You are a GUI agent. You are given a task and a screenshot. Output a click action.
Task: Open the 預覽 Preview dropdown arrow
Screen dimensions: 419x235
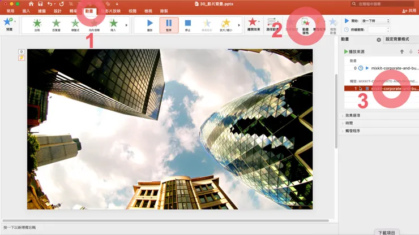coord(15,21)
